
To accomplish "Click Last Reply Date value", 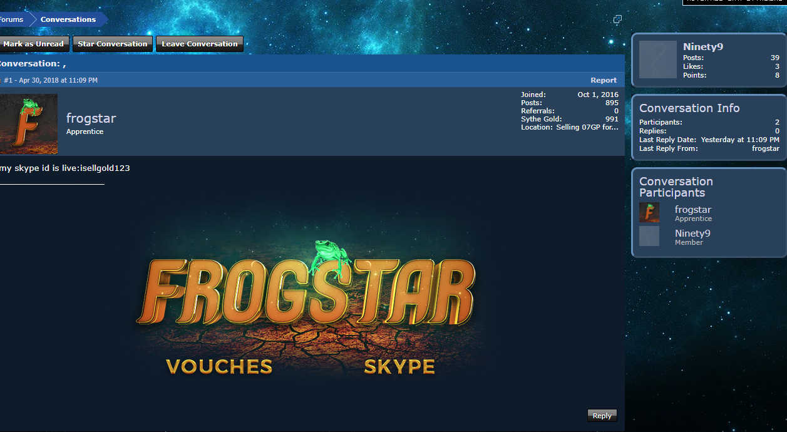I will click(740, 140).
